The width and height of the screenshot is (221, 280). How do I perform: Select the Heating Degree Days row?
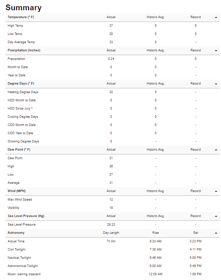(x=113, y=92)
